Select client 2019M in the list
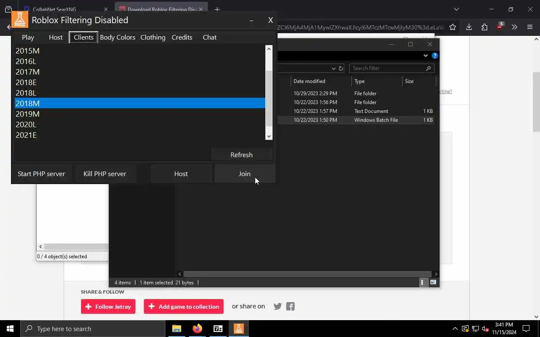 point(140,114)
